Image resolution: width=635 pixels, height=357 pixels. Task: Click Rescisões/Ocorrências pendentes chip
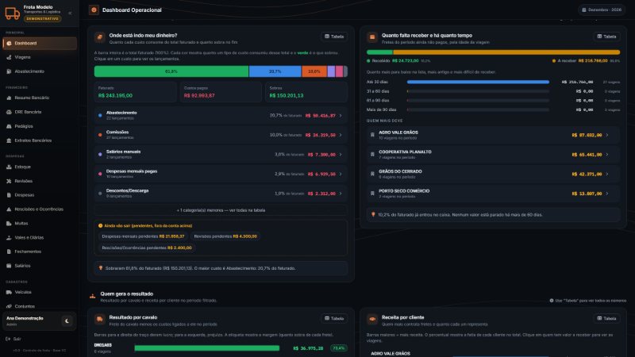(147, 248)
